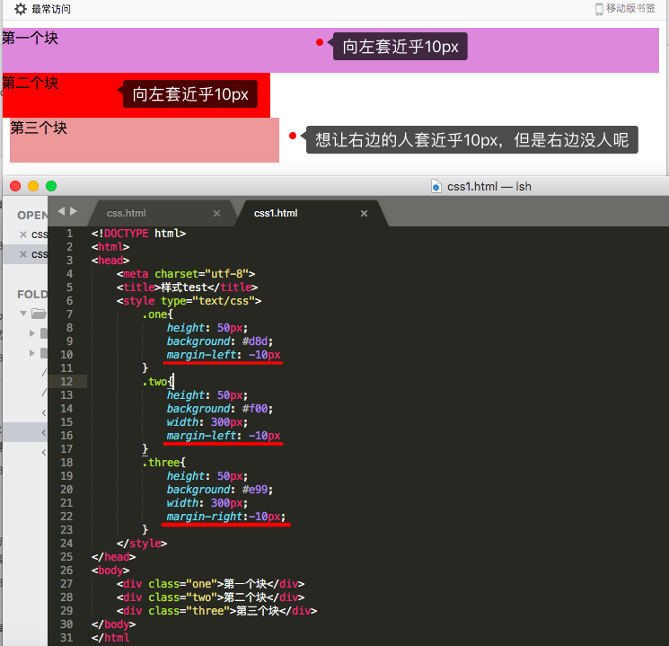Image resolution: width=669 pixels, height=646 pixels.
Task: Click the pink 第三个块 block on page
Action: pos(145,140)
